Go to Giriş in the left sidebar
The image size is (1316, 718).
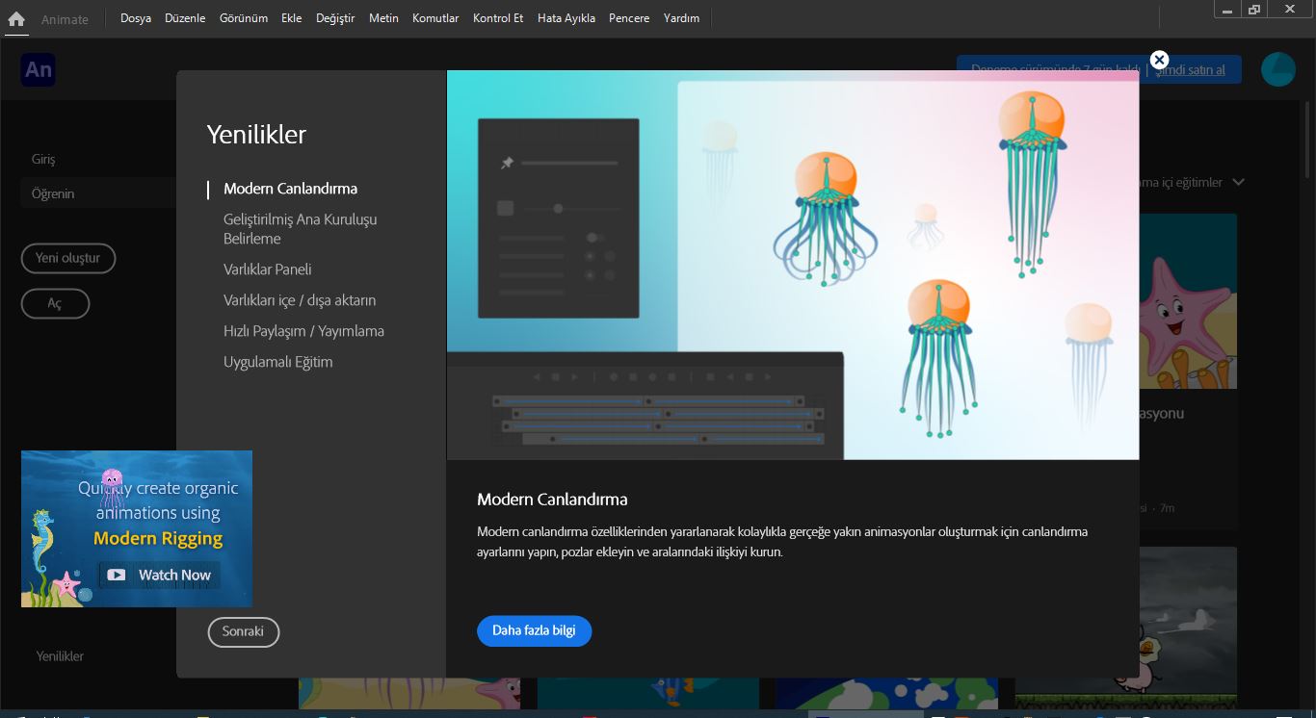(44, 159)
